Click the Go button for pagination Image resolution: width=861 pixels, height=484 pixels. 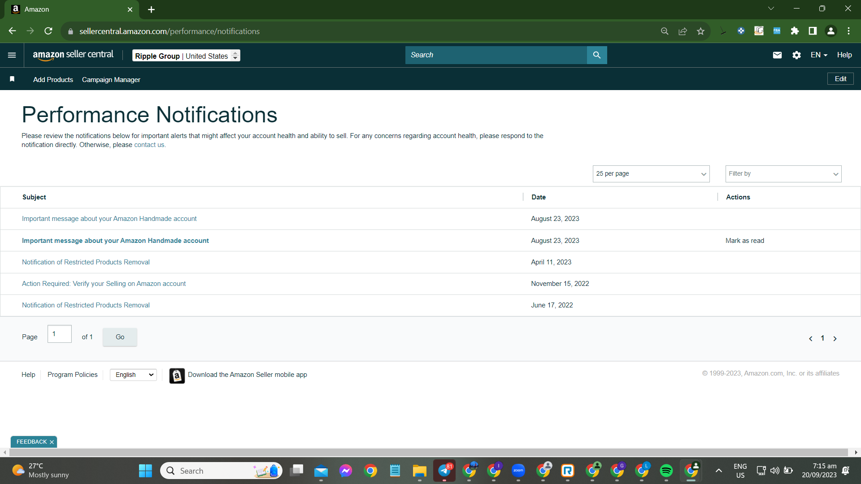120,337
